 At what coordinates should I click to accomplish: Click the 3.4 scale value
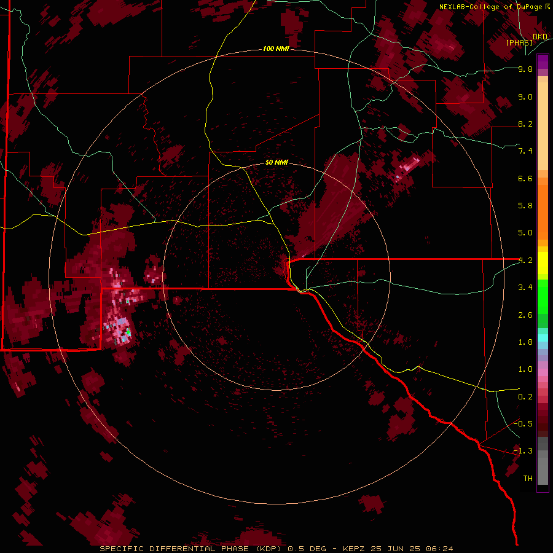tap(525, 288)
